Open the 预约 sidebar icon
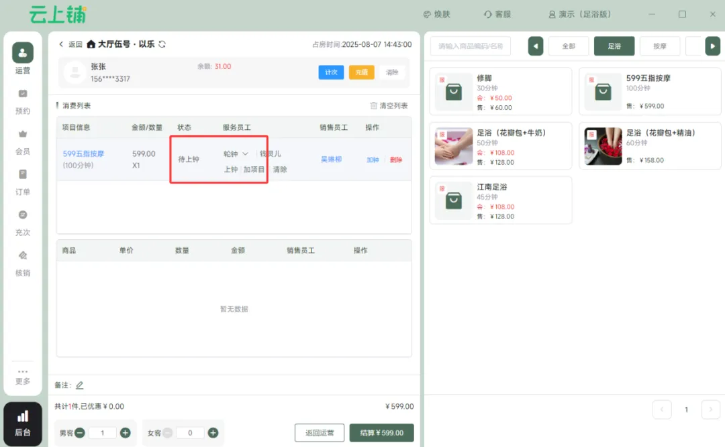This screenshot has height=447, width=725. tap(22, 94)
